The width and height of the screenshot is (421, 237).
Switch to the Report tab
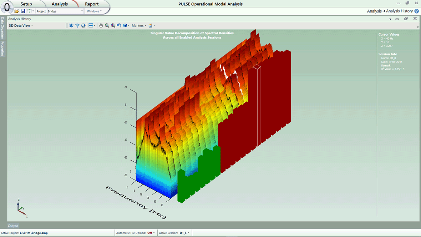92,4
